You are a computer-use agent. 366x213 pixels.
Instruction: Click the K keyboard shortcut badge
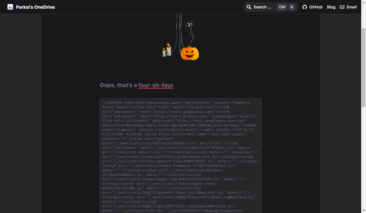pyautogui.click(x=292, y=7)
